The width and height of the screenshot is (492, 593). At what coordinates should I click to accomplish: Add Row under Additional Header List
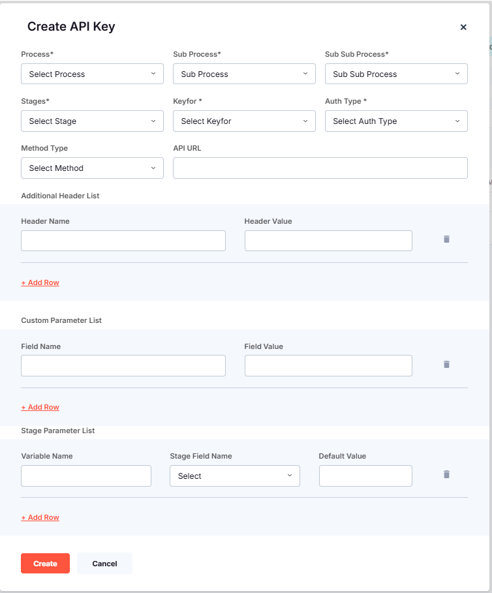pos(40,282)
